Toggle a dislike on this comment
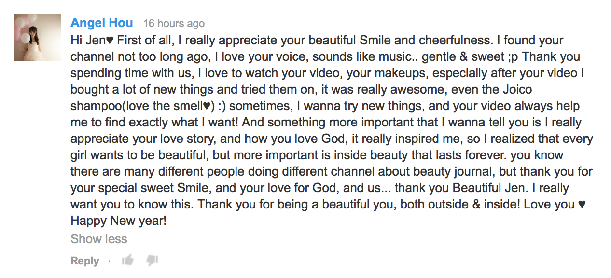The height and width of the screenshot is (278, 611). tap(152, 261)
